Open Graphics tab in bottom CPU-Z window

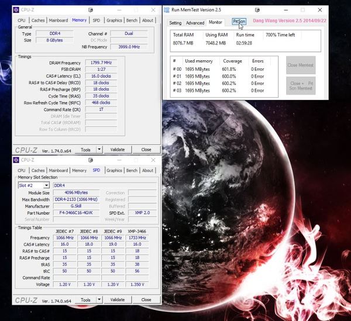click(114, 171)
